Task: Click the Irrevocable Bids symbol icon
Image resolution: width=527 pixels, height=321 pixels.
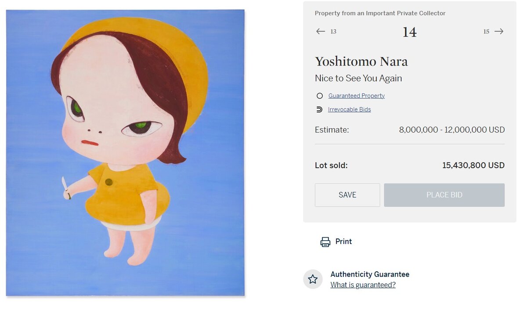Action: click(320, 109)
